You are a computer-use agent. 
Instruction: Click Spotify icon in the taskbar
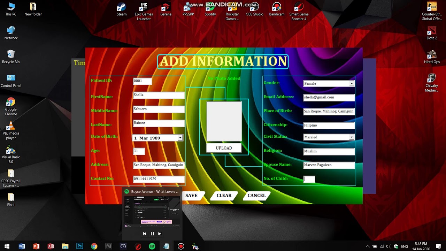(152, 246)
